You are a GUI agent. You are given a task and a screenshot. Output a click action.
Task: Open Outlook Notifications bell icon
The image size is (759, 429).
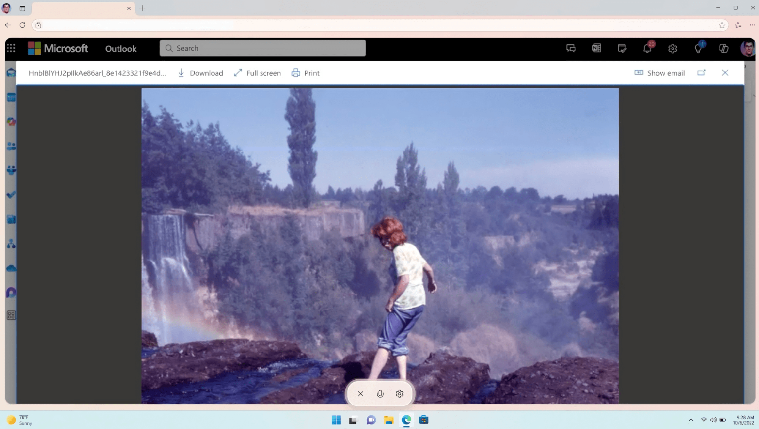pyautogui.click(x=647, y=48)
